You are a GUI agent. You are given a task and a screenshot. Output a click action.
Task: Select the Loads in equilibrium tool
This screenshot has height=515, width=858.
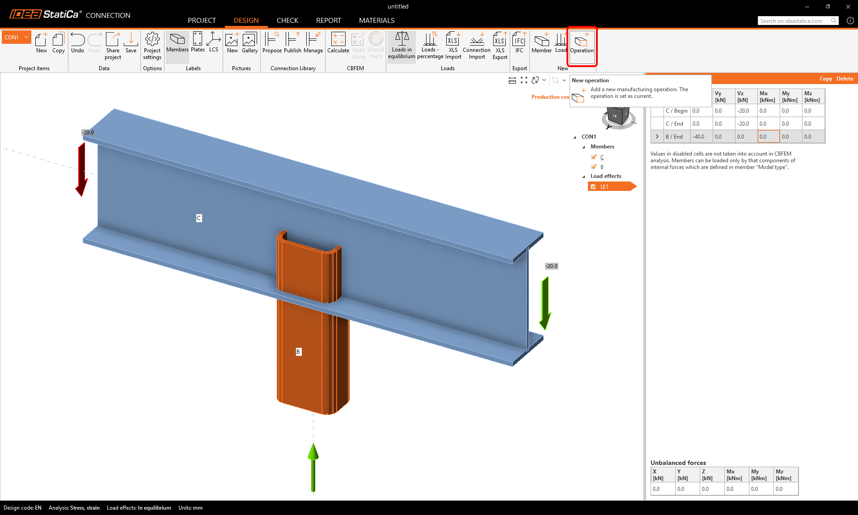(x=402, y=45)
